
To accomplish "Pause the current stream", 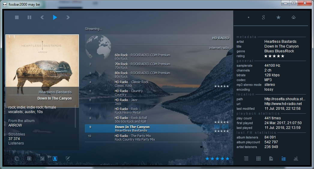I will coord(29,17).
